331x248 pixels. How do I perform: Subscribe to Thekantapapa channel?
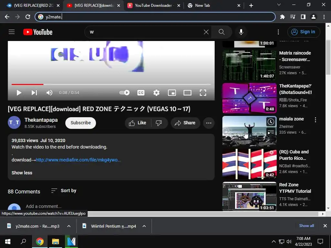click(80, 123)
